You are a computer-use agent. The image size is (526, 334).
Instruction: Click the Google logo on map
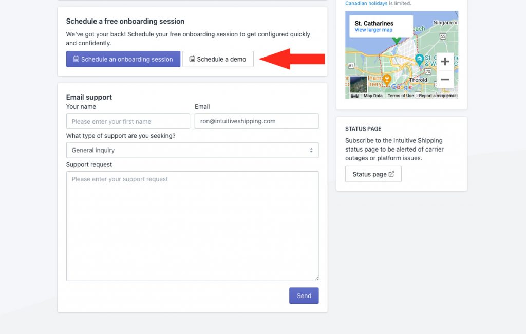(x=402, y=87)
